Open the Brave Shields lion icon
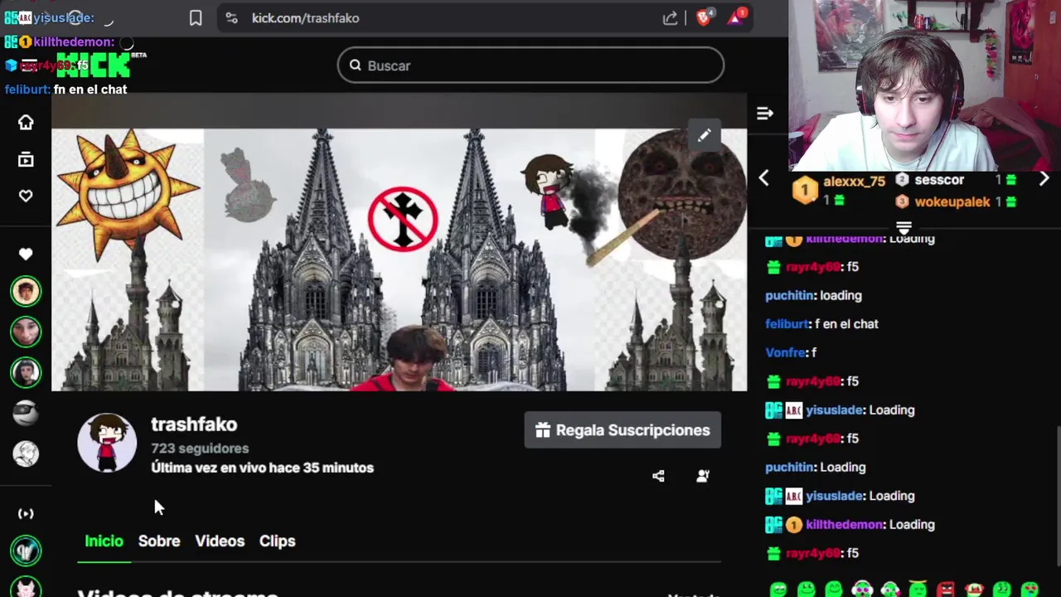Viewport: 1061px width, 597px height. (x=704, y=17)
